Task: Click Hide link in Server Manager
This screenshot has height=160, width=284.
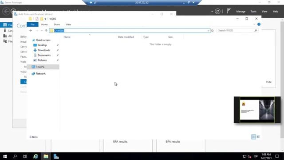Action: [x=268, y=82]
